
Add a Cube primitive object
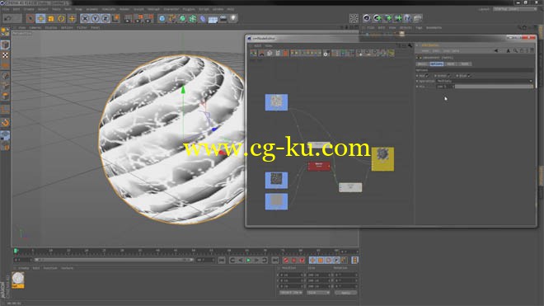click(162, 18)
